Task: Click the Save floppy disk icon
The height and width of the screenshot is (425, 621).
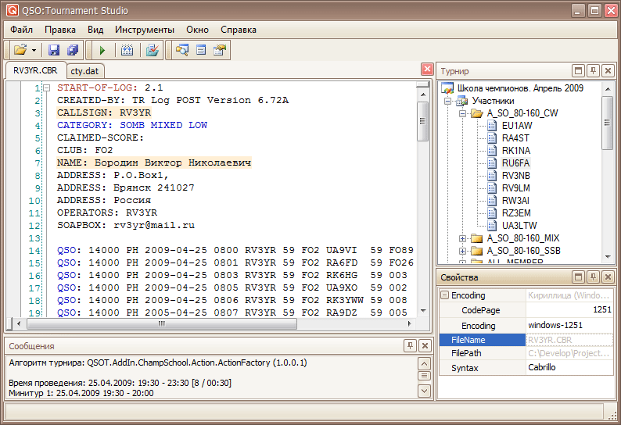Action: [x=54, y=50]
